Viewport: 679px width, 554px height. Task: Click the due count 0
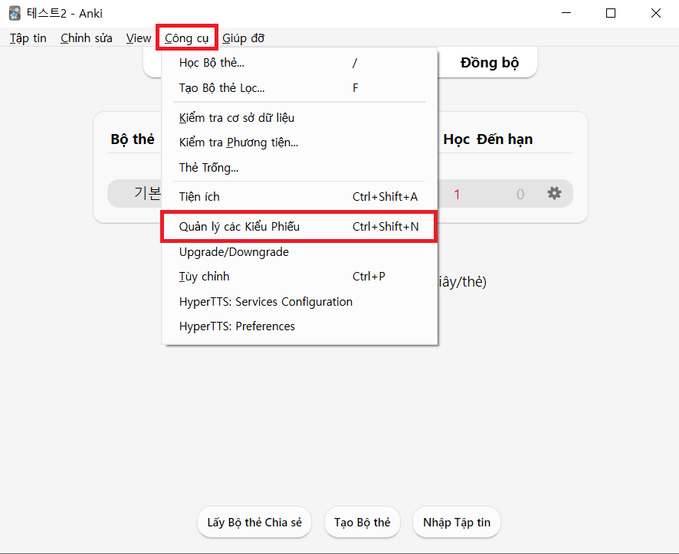520,195
